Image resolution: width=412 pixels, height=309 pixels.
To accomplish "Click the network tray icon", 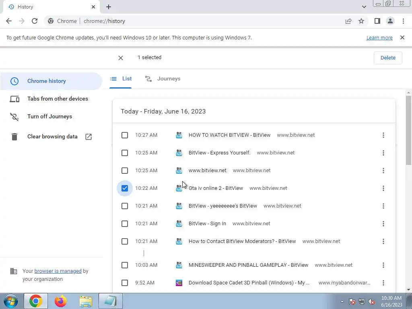I will click(x=362, y=301).
